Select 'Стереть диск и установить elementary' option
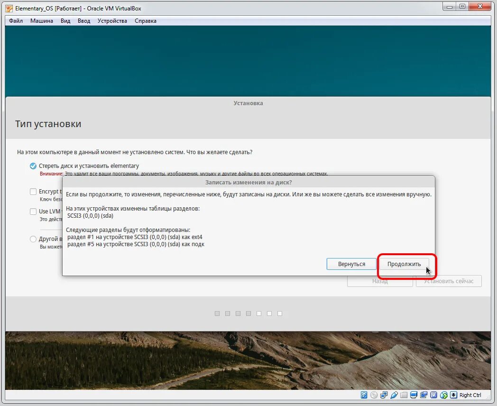This screenshot has width=497, height=406. pos(33,166)
